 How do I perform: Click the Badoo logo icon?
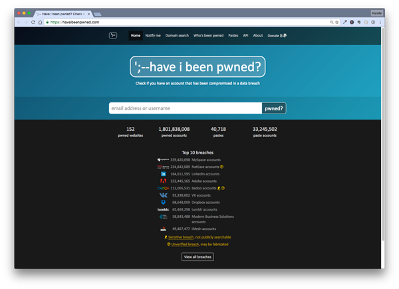[x=163, y=188]
